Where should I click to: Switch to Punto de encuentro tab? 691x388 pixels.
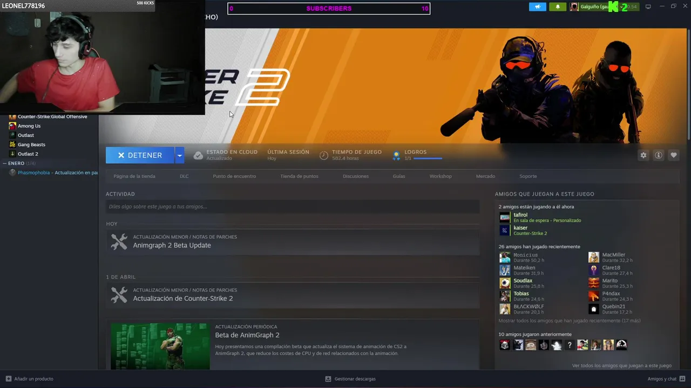(x=234, y=176)
